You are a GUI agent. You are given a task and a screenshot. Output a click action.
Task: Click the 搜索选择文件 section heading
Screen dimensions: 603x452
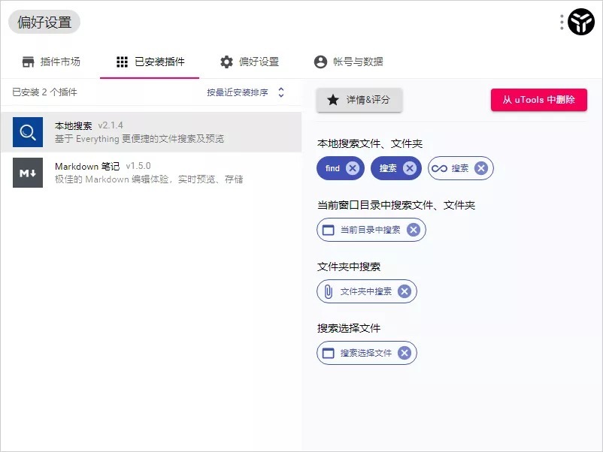[348, 328]
